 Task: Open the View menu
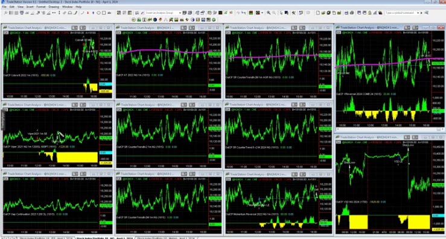pos(21,7)
